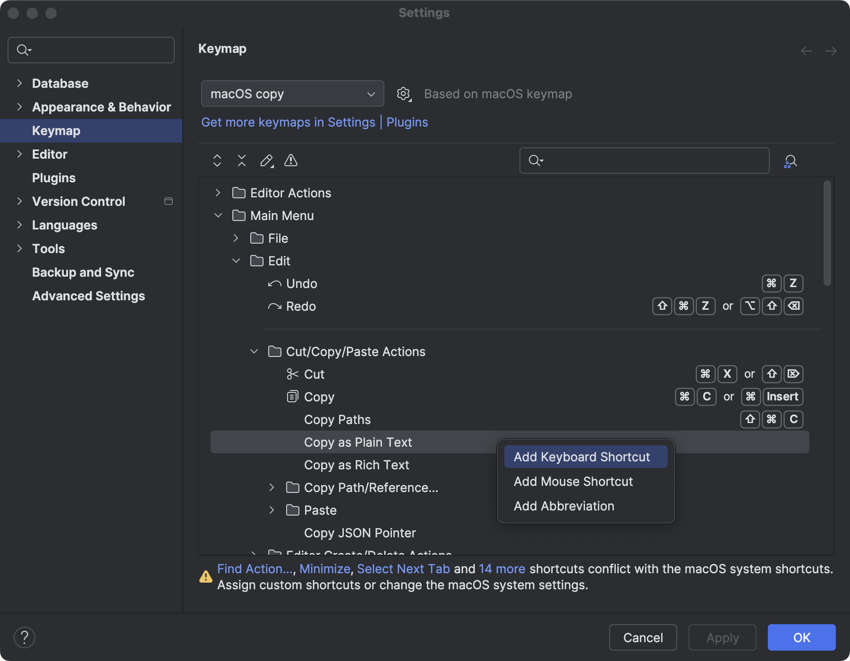Viewport: 850px width, 661px height.
Task: Click the magnifier in the sidebar search field
Action: click(23, 50)
